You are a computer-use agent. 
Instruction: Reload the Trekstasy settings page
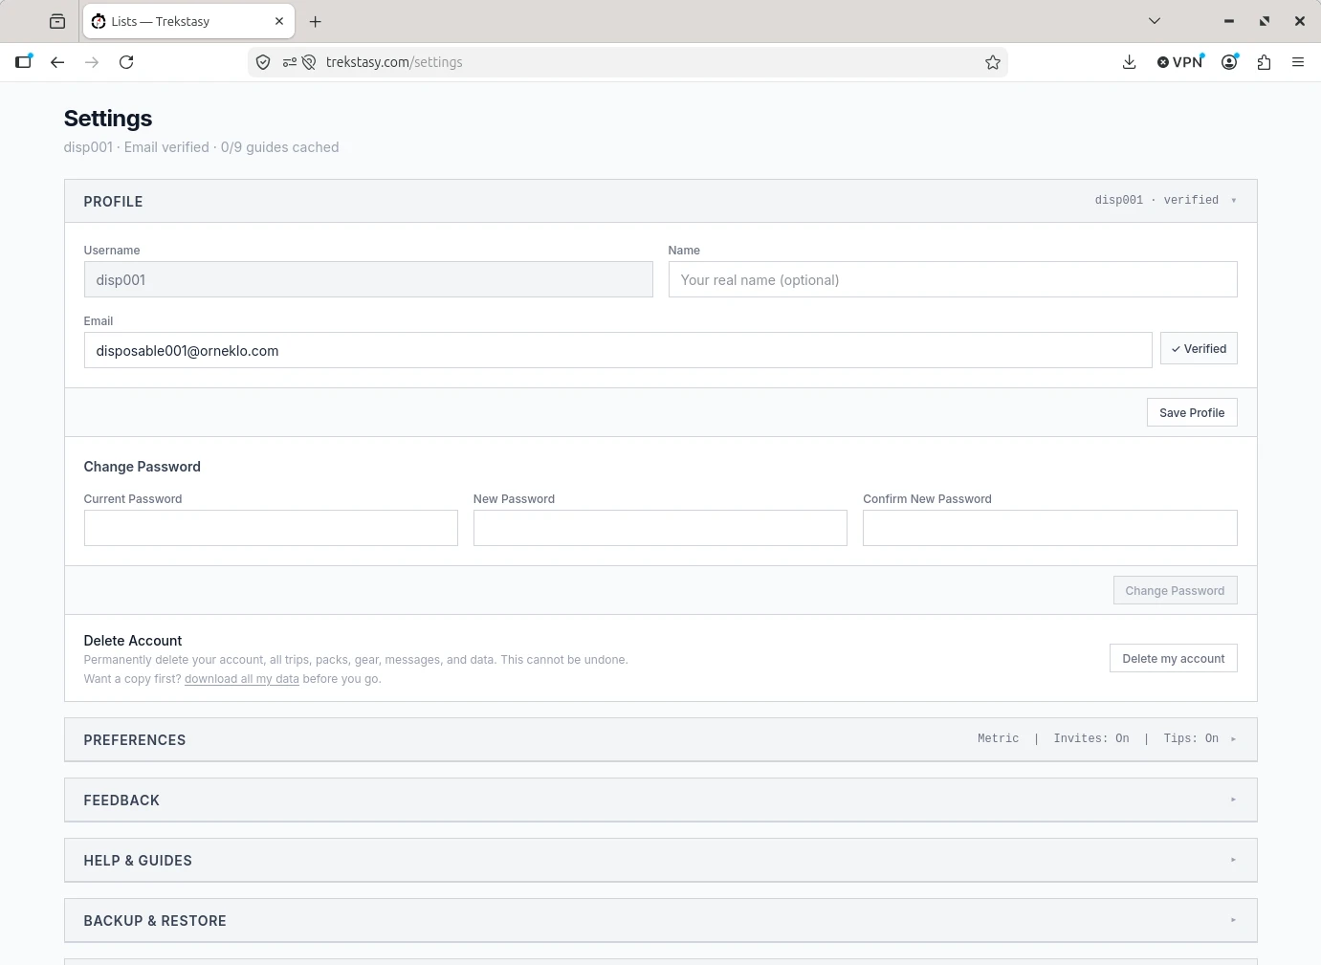point(126,62)
